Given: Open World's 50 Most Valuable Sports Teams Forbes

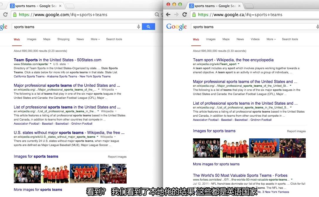Looking at the screenshot, I should [x=240, y=175].
